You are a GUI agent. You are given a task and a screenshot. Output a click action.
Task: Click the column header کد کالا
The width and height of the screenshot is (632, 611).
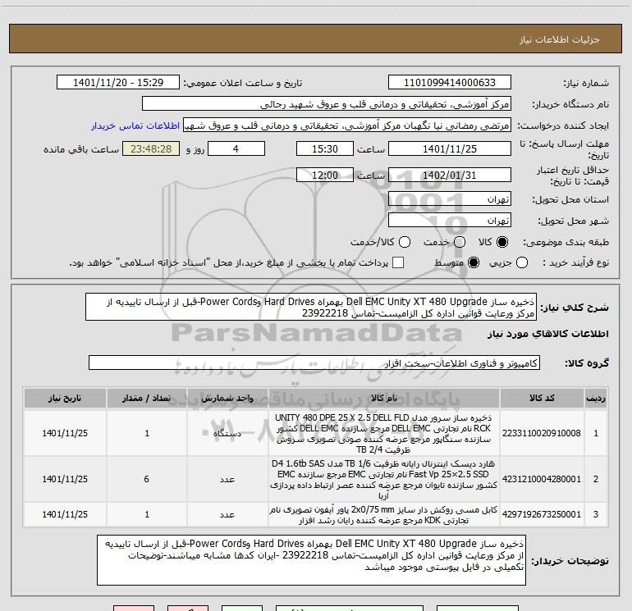tap(542, 399)
